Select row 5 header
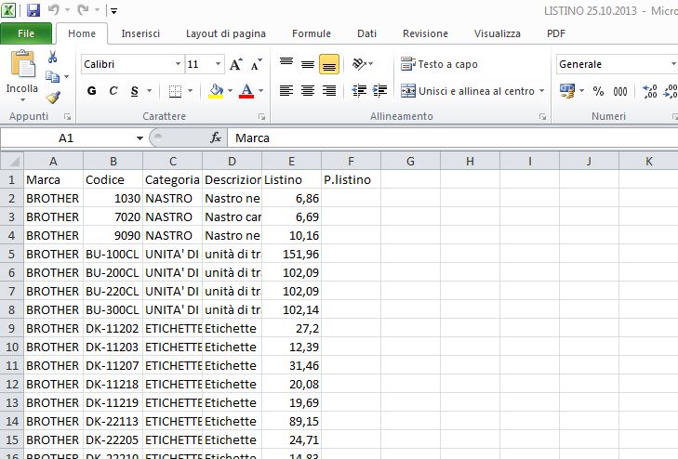678x459 pixels. (12, 254)
